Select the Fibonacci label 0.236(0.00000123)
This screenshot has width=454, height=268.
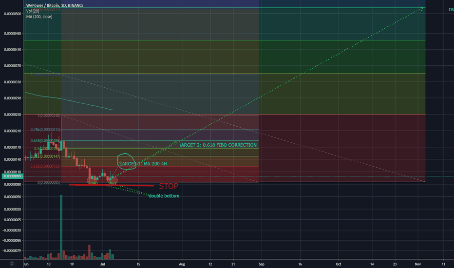[x=45, y=166]
